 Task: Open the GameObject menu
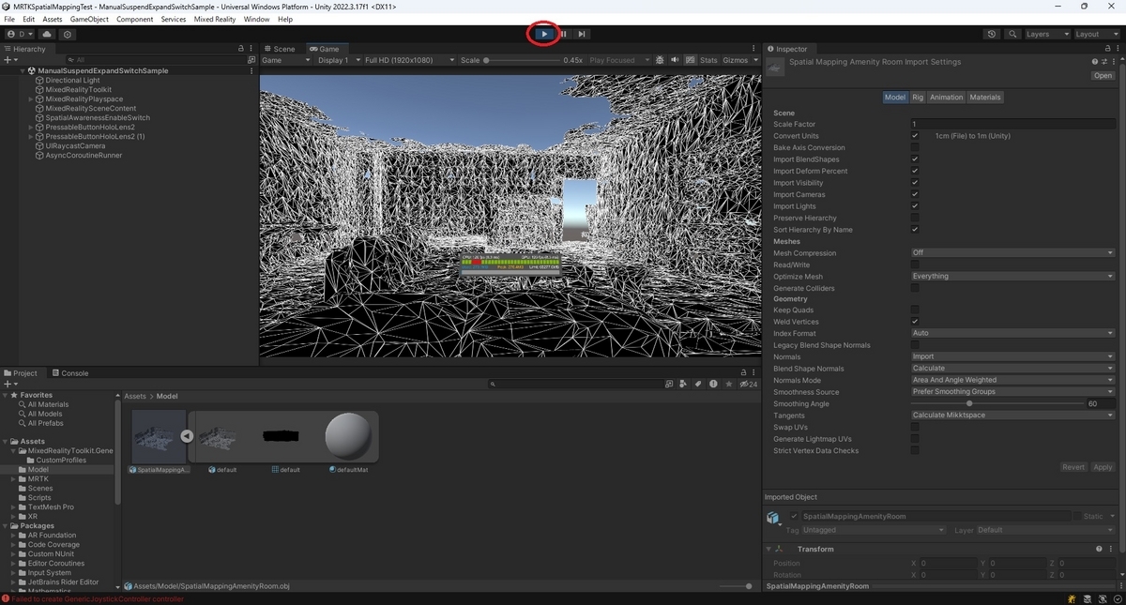89,19
